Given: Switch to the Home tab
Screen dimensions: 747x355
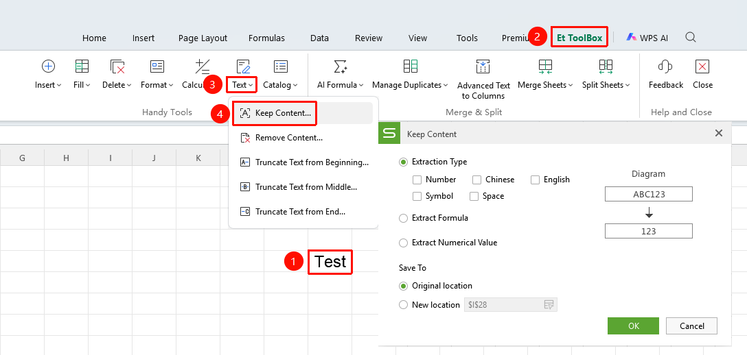Looking at the screenshot, I should [x=94, y=38].
